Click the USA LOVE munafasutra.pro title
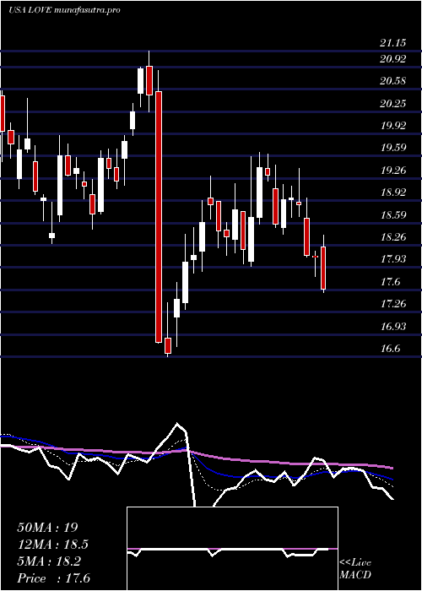Viewport: 422px width, 591px height. pos(64,10)
